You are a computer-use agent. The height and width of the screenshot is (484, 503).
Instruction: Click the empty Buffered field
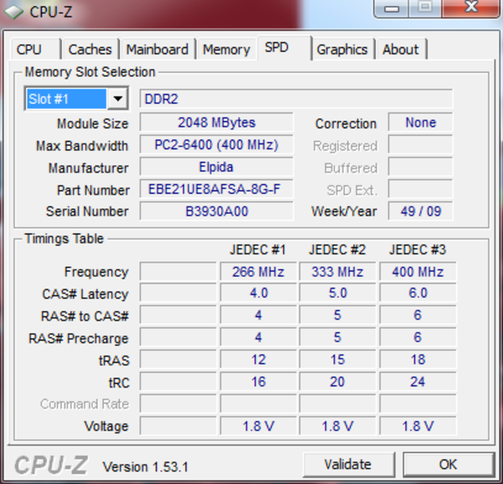pos(421,167)
